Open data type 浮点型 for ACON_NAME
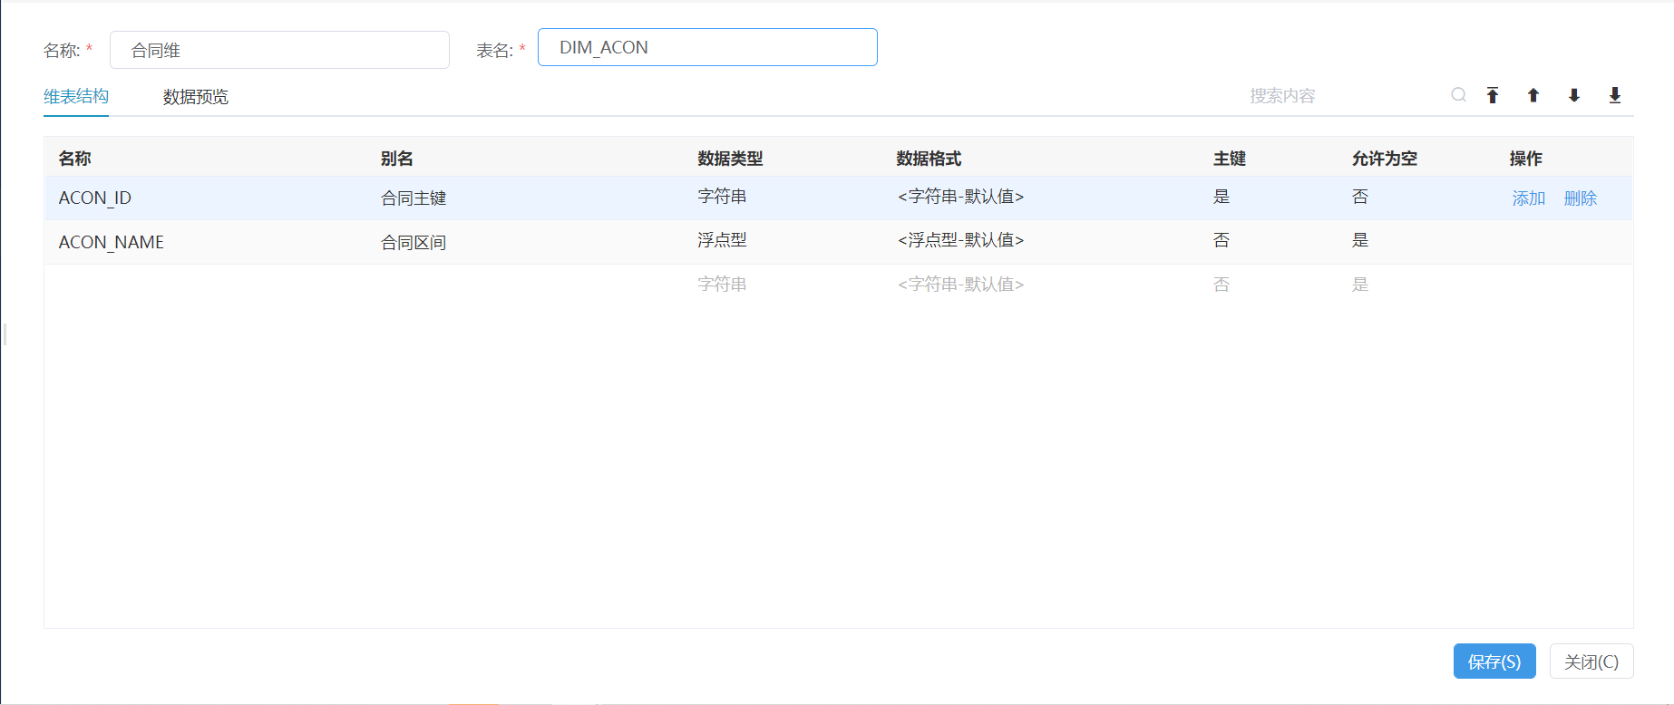This screenshot has width=1674, height=705. (723, 240)
